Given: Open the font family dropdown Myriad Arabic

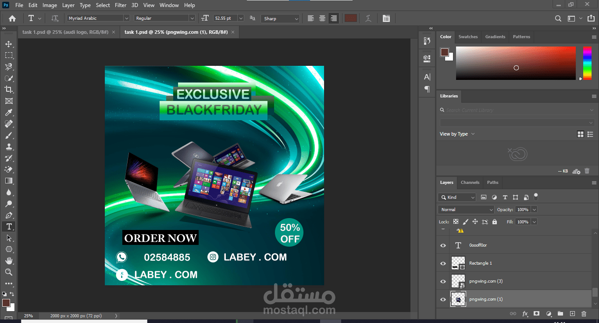Looking at the screenshot, I should (x=98, y=18).
